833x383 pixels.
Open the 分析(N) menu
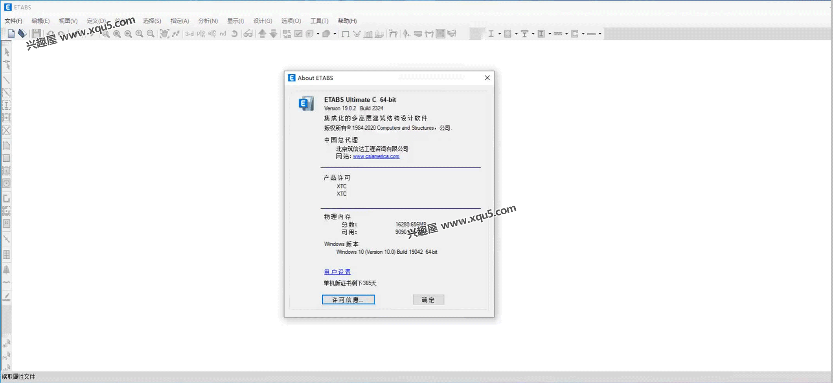(208, 21)
